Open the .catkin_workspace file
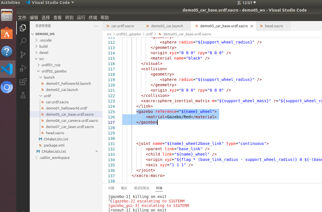This screenshot has width=322, height=212. (54, 158)
